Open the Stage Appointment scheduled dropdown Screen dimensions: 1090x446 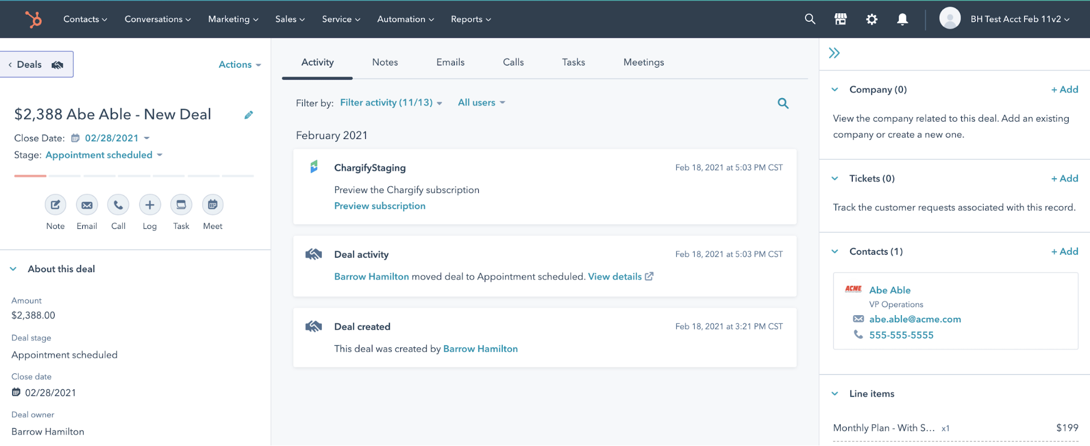tap(104, 155)
